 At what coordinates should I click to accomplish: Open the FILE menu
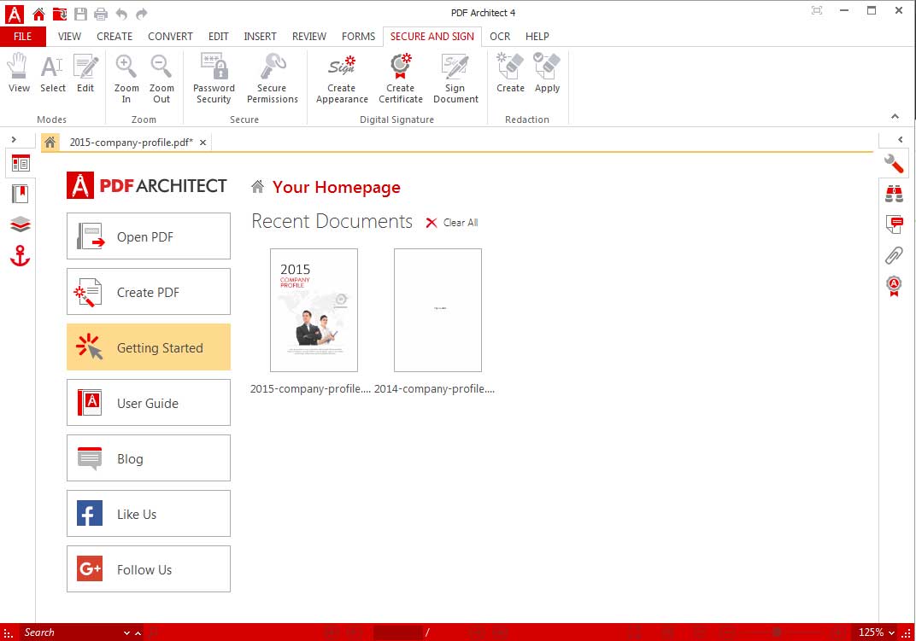pos(23,37)
